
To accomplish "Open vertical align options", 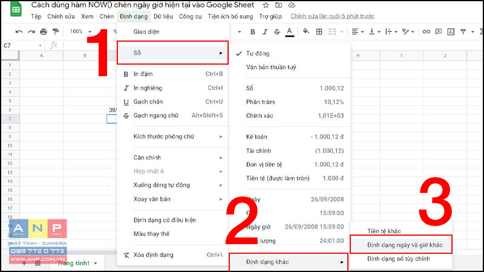I will coord(374,31).
